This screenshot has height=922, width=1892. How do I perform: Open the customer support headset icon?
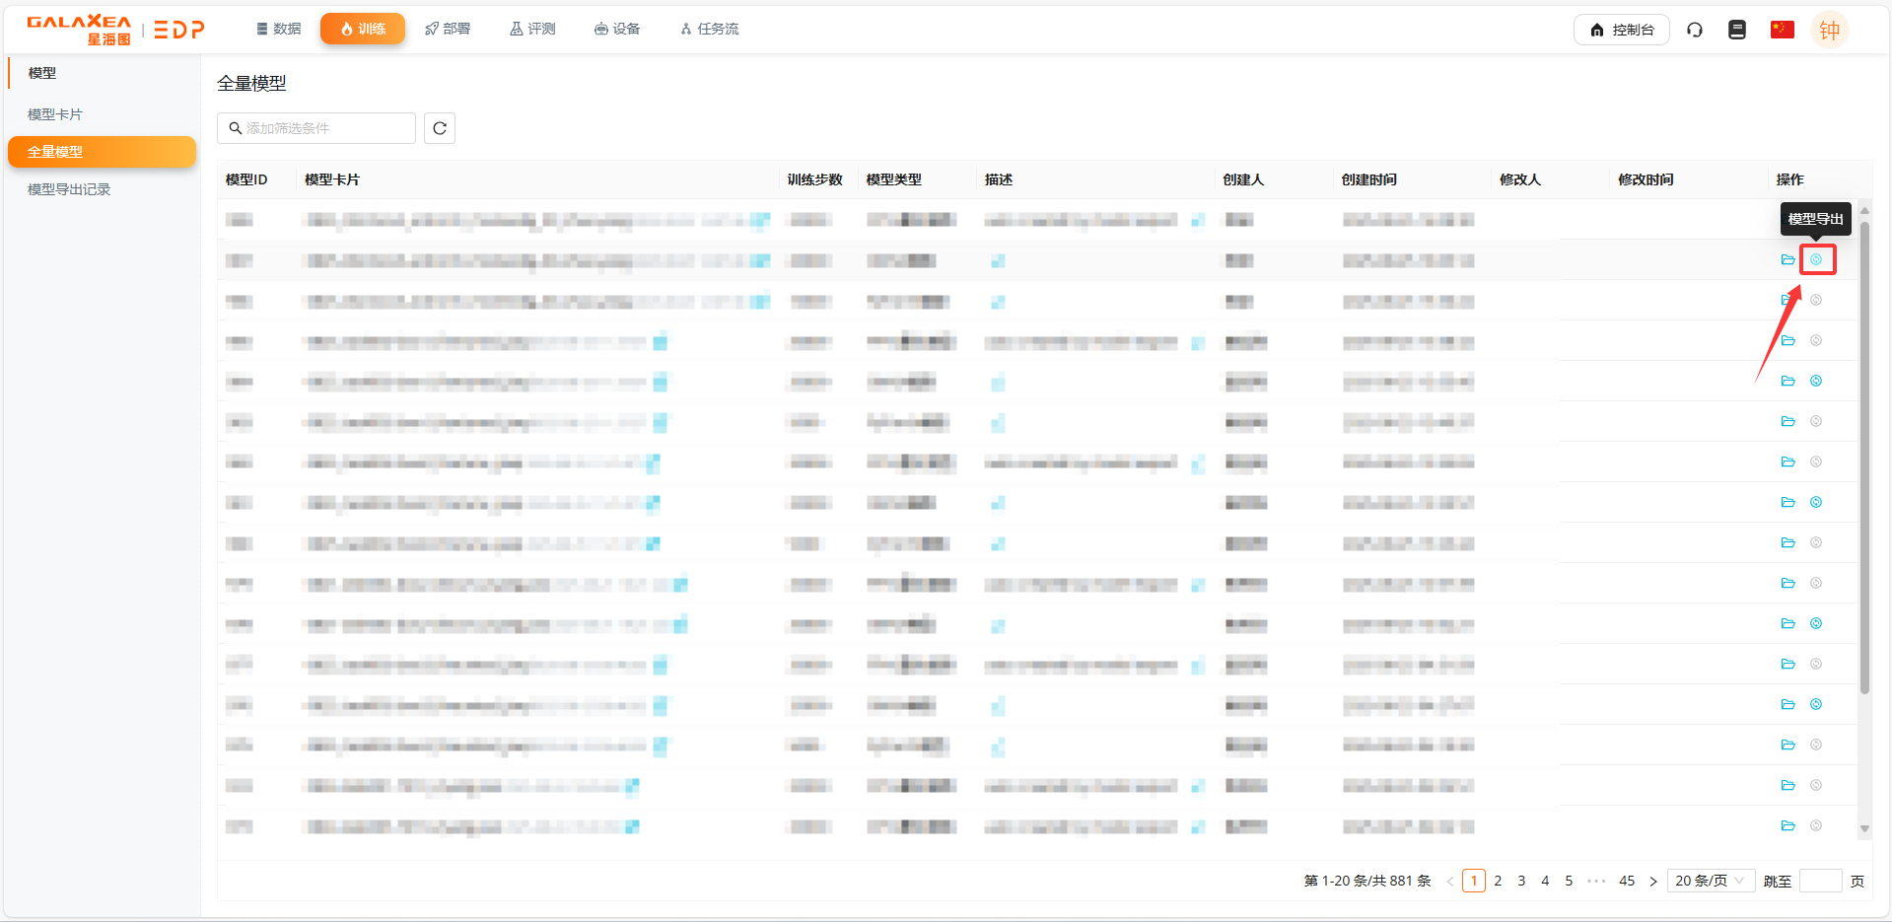1695,30
